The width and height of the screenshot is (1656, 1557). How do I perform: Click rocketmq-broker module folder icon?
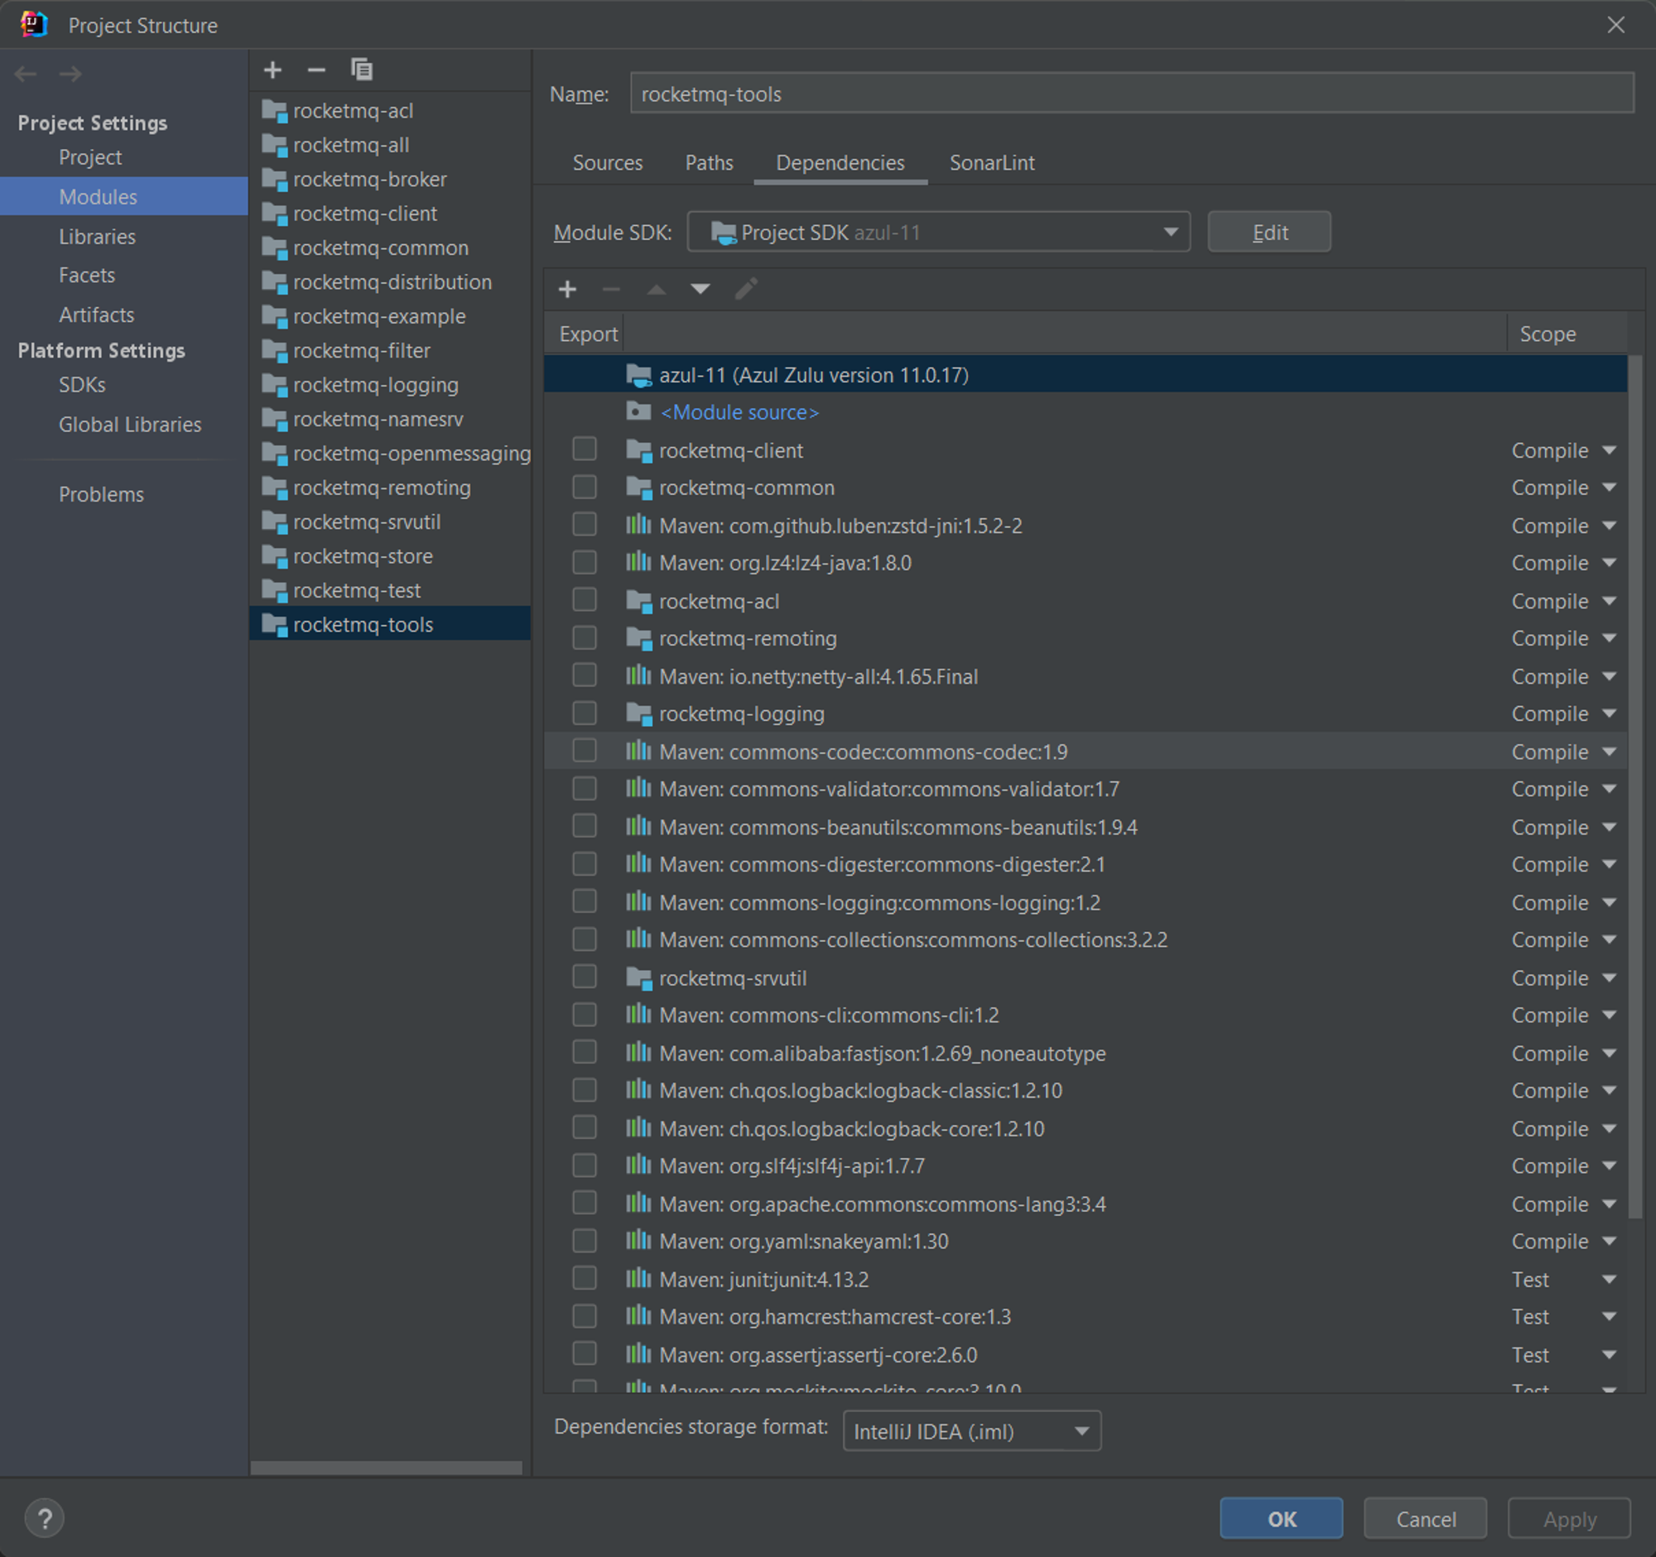275,179
